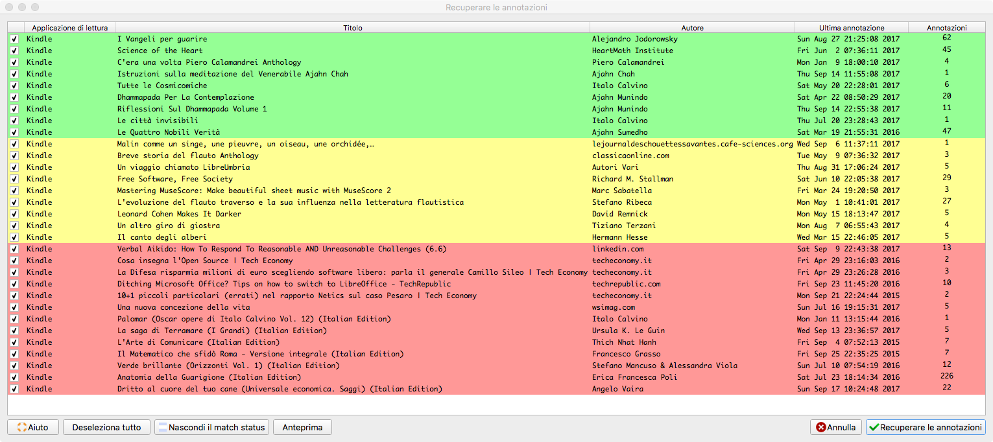
Task: Click author Tiziano Terzani
Action: point(624,226)
